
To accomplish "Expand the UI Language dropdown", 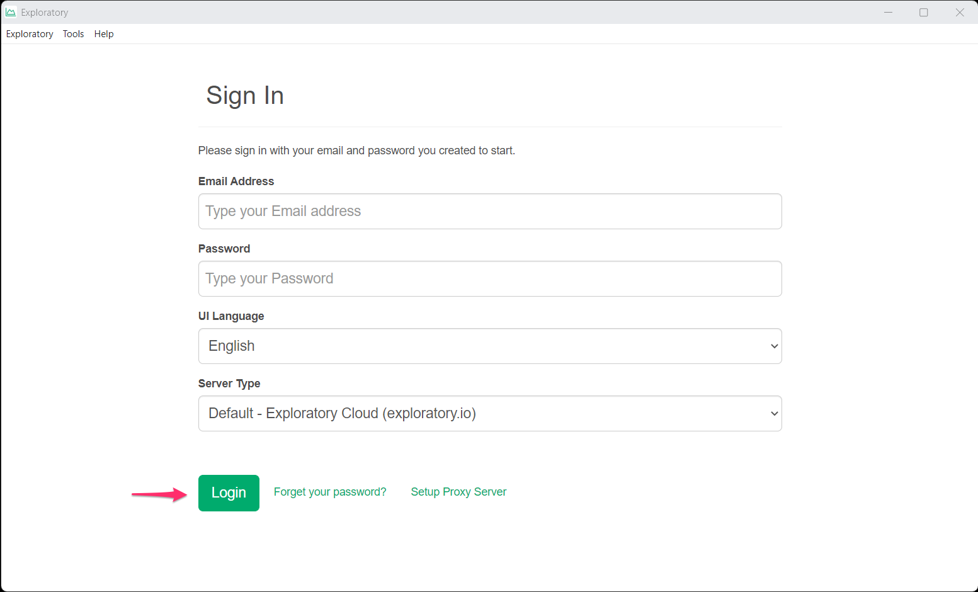I will pyautogui.click(x=489, y=346).
